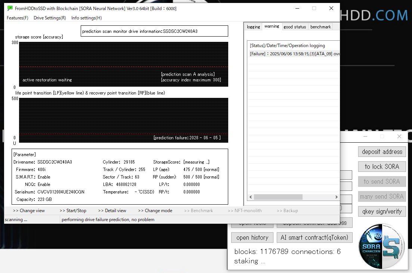The image size is (412, 273).
Task: Click the log panel's left scroll arrow
Action: (251, 197)
